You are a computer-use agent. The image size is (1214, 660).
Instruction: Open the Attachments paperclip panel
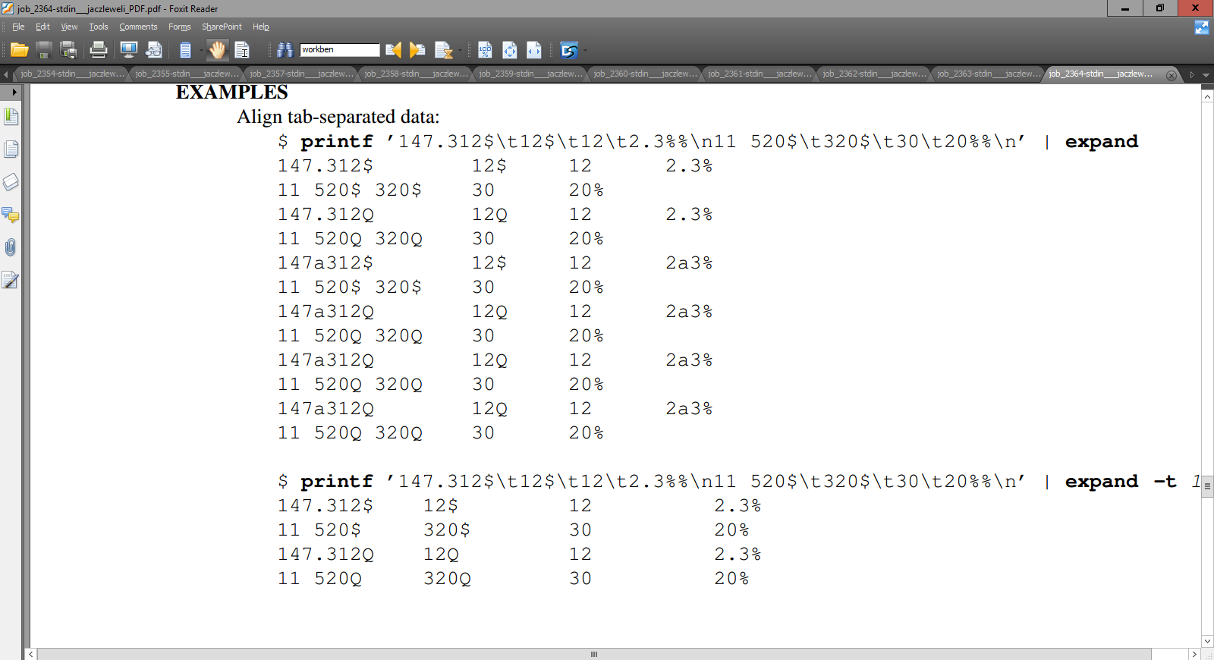pos(11,247)
